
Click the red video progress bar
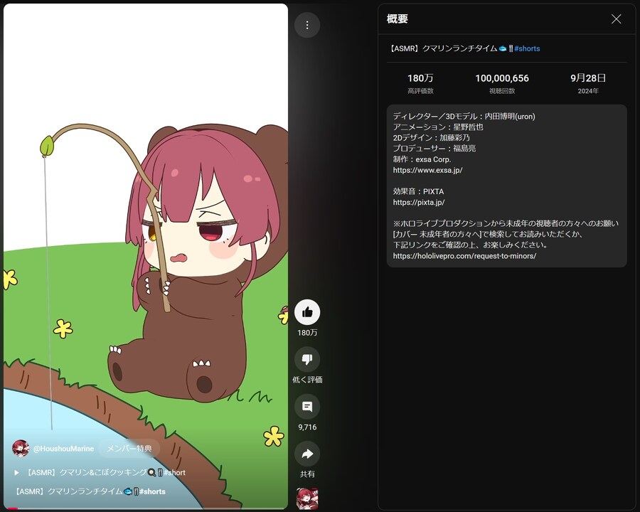pyautogui.click(x=13, y=508)
